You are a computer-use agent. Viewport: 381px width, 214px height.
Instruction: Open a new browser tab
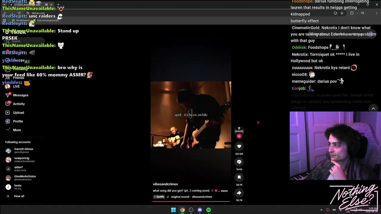(x=58, y=5)
